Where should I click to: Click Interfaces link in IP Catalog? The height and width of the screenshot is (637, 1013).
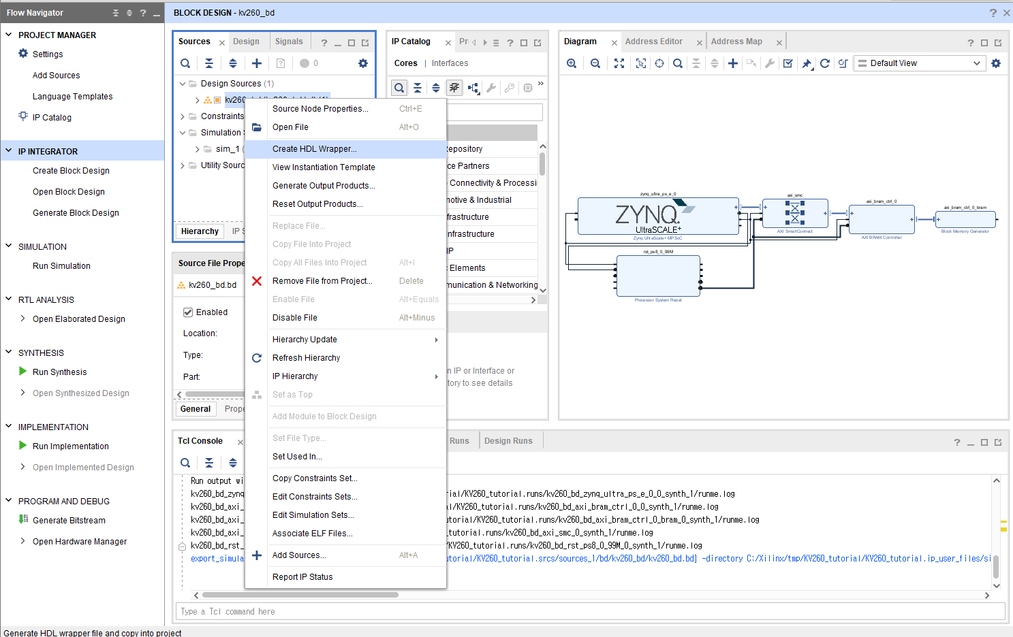(x=450, y=63)
